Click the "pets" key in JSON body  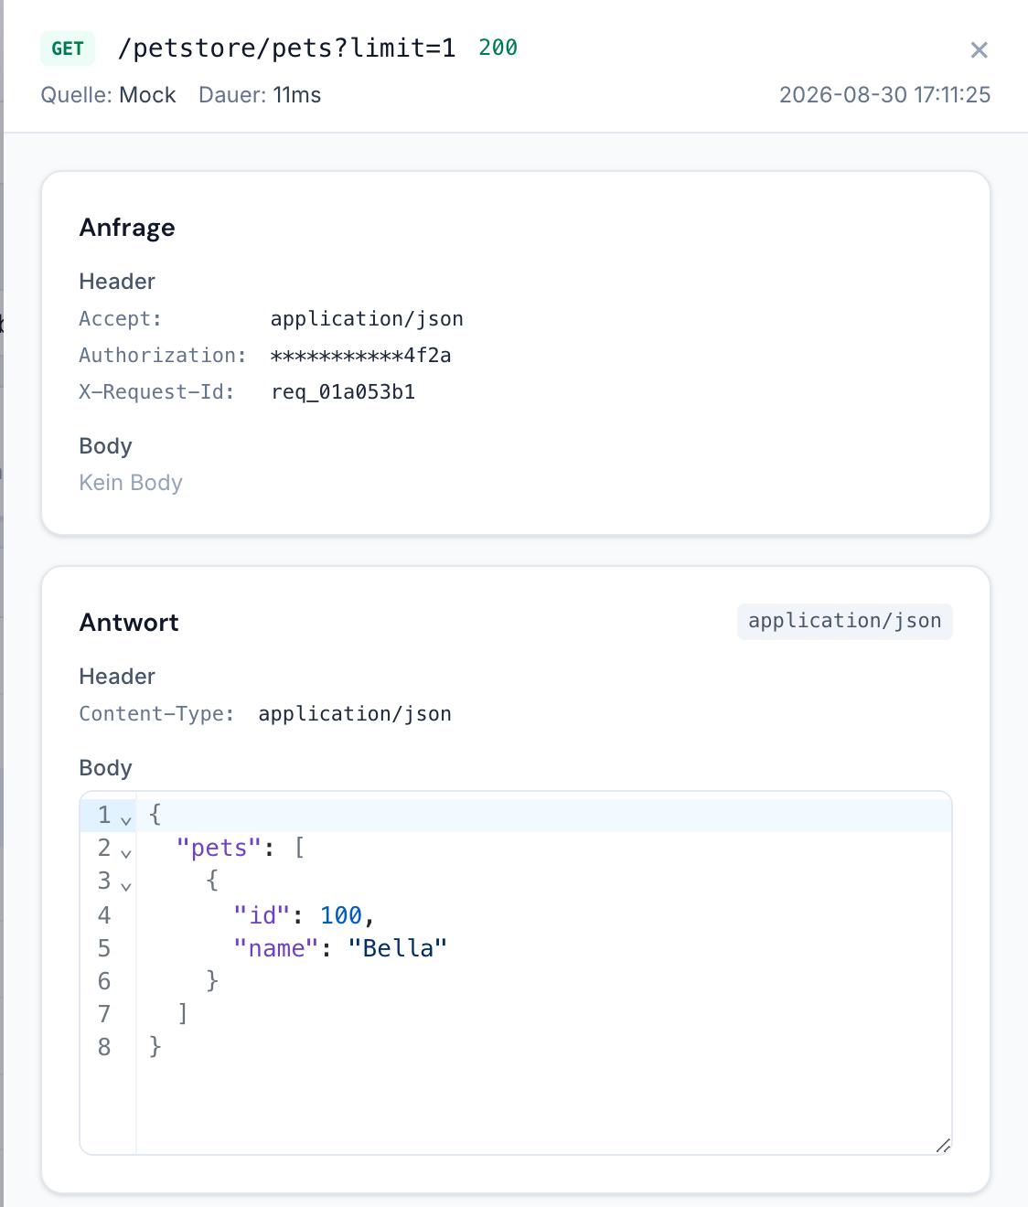(220, 849)
